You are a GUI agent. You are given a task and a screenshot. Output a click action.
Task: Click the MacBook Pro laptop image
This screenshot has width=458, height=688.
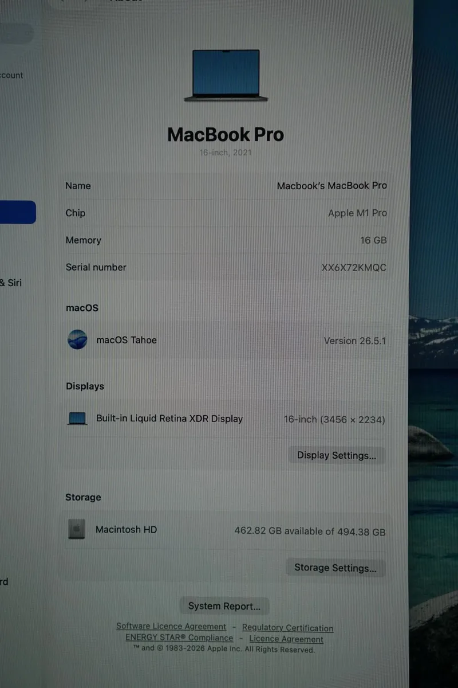click(226, 76)
